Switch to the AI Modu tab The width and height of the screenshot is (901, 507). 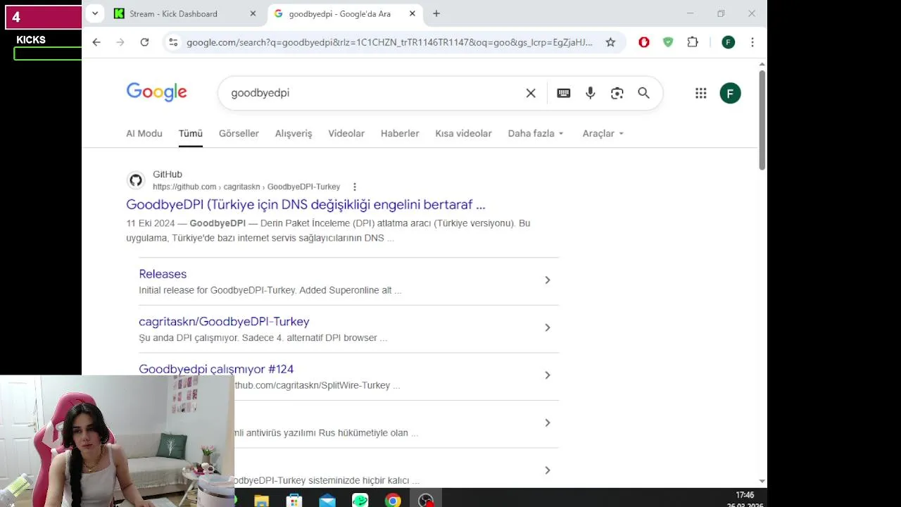click(144, 133)
